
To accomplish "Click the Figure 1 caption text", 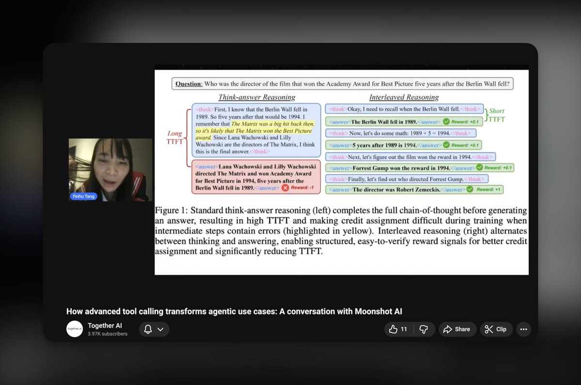I will tap(341, 231).
